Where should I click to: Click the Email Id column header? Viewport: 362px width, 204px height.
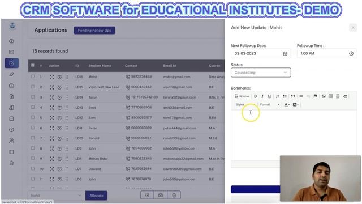click(170, 66)
